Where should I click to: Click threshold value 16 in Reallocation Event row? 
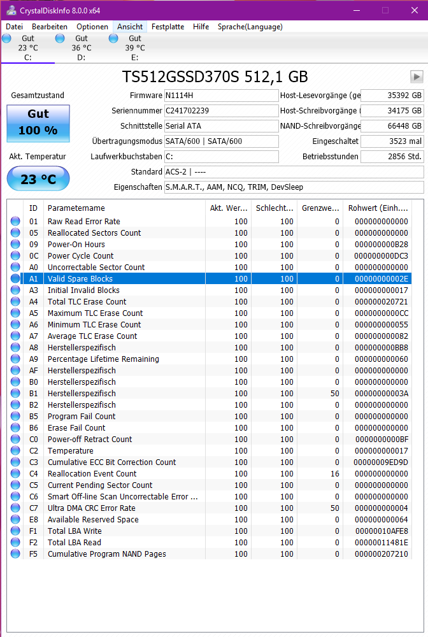[334, 474]
